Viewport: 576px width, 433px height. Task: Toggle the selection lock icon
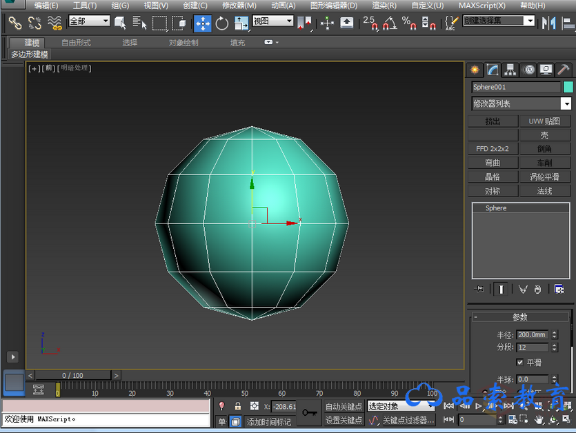[x=238, y=407]
